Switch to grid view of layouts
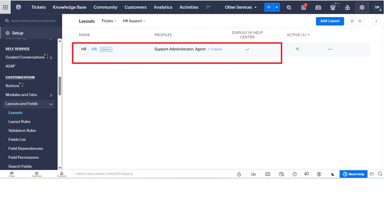The height and width of the screenshot is (215, 384). [x=360, y=21]
